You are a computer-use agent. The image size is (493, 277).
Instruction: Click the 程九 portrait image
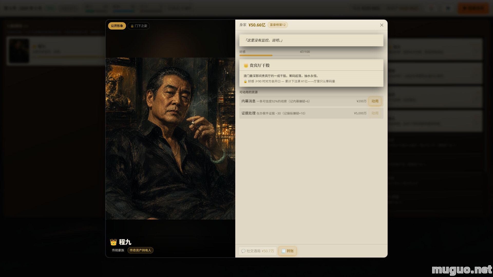170,138
